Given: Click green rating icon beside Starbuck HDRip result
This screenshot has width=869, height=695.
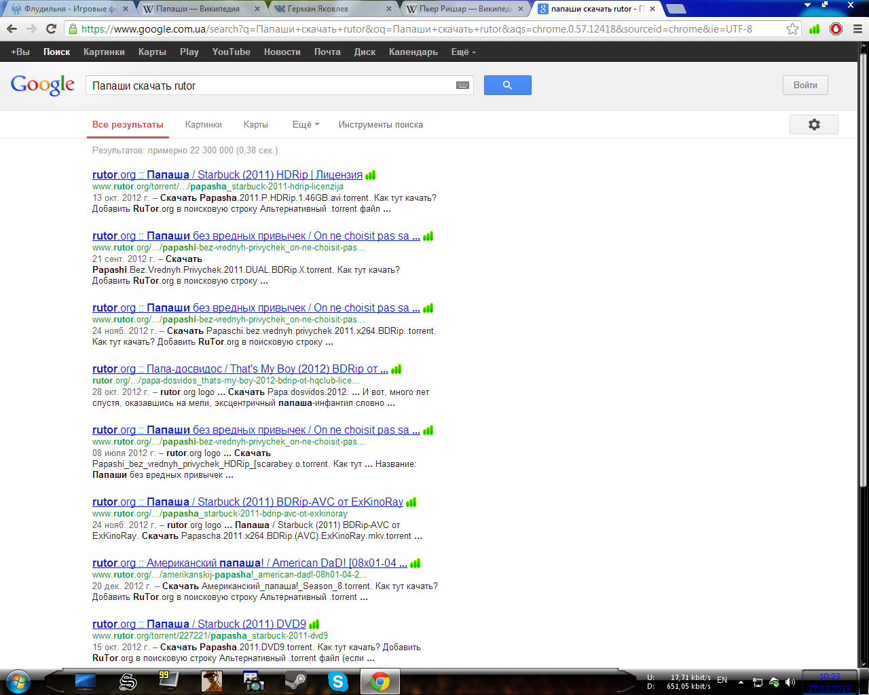Looking at the screenshot, I should pos(371,175).
